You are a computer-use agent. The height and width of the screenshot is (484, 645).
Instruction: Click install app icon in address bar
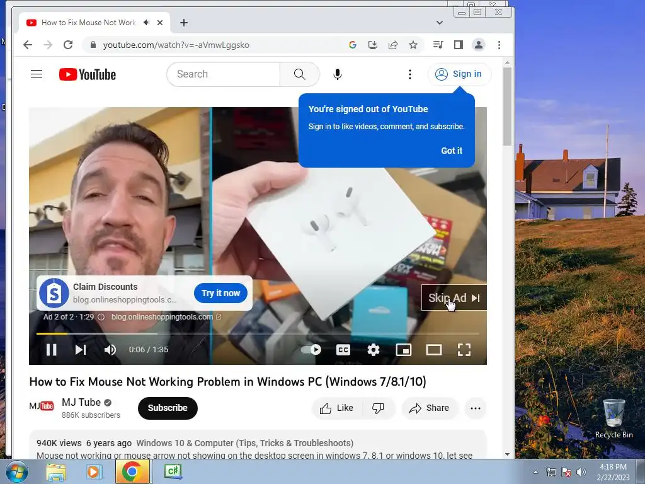373,45
